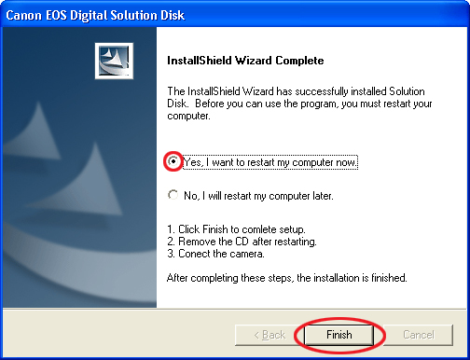Viewport: 470px width, 360px height.
Task: Click the Canon EOS Digital Solution Disk title bar
Action: pos(235,15)
